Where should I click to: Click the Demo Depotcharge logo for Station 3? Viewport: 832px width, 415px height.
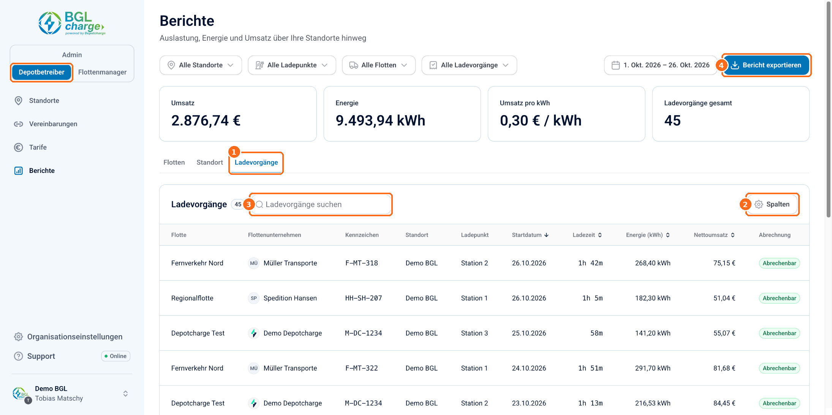click(x=254, y=333)
